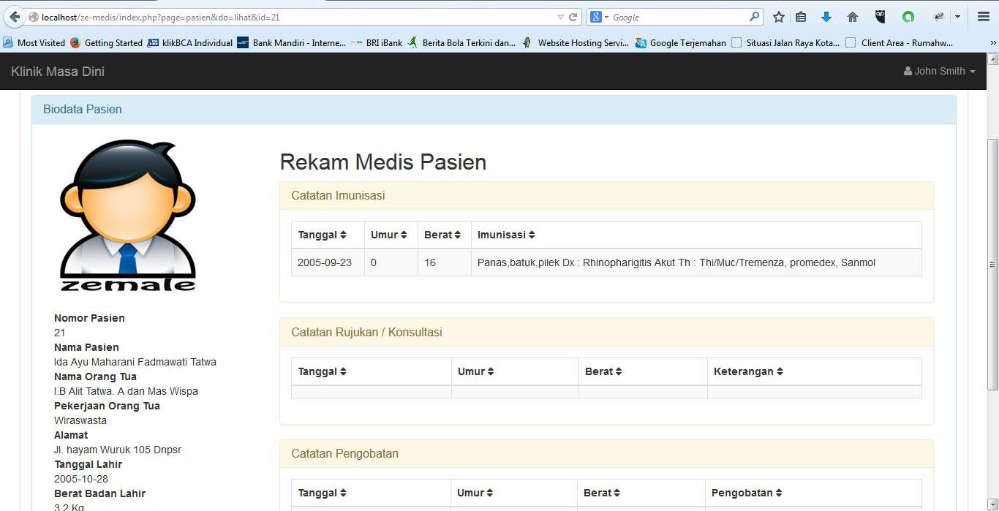Click the search magnifier icon
Viewport: 999px width, 511px height.
[x=755, y=17]
